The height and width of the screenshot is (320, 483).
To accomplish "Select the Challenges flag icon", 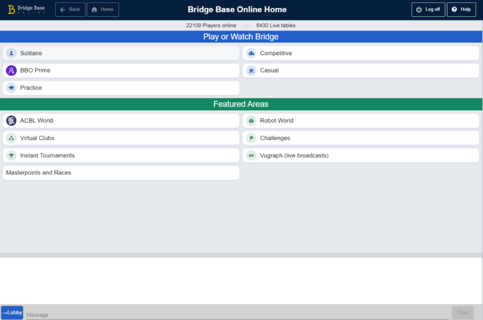I will [250, 138].
